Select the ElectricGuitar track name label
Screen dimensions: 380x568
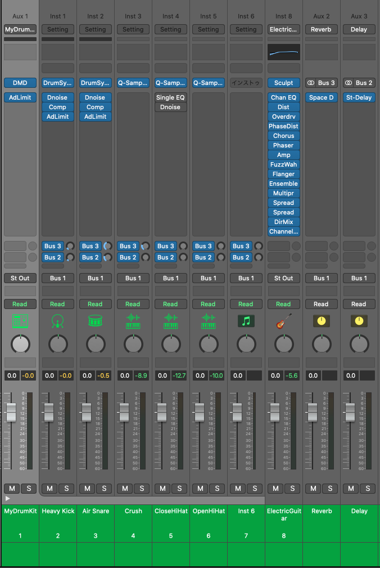(284, 515)
